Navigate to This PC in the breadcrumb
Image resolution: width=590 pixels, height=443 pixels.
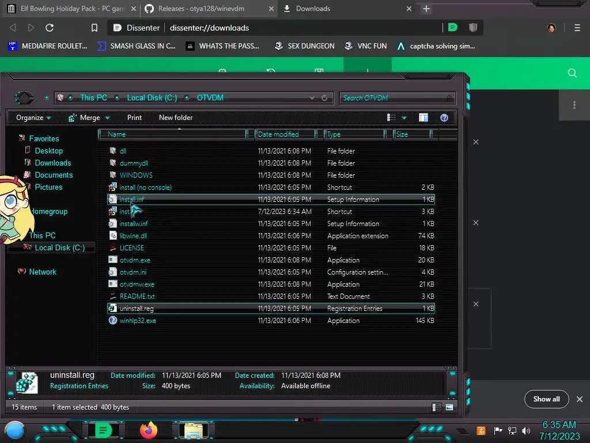pyautogui.click(x=93, y=97)
